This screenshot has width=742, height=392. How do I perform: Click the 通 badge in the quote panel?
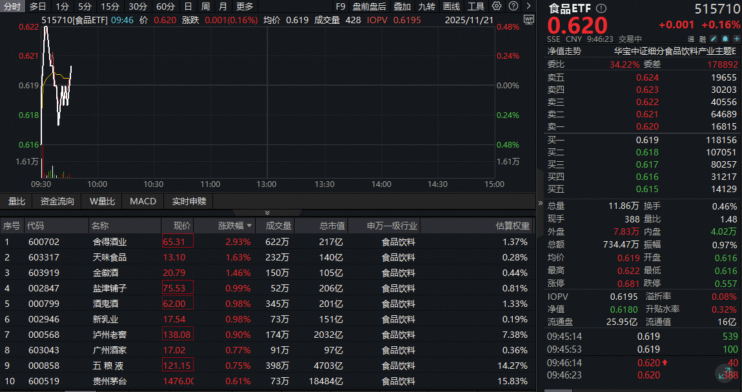tap(691, 39)
